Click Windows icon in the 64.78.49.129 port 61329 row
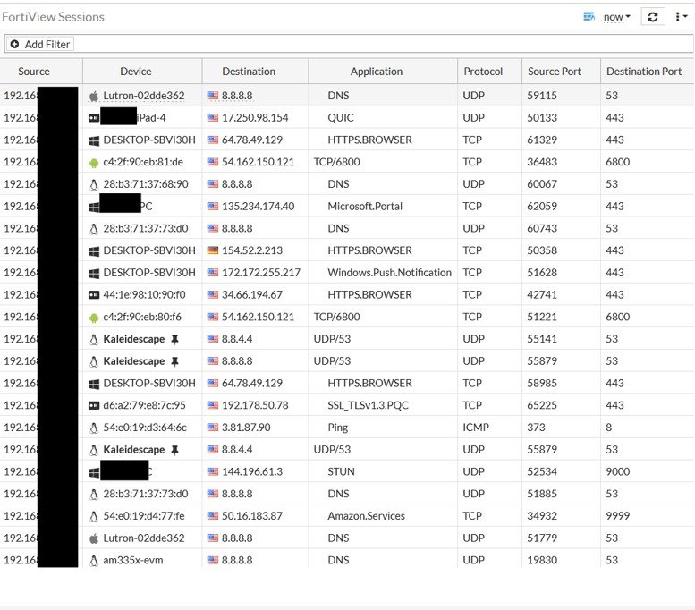695x610 pixels. coord(93,140)
